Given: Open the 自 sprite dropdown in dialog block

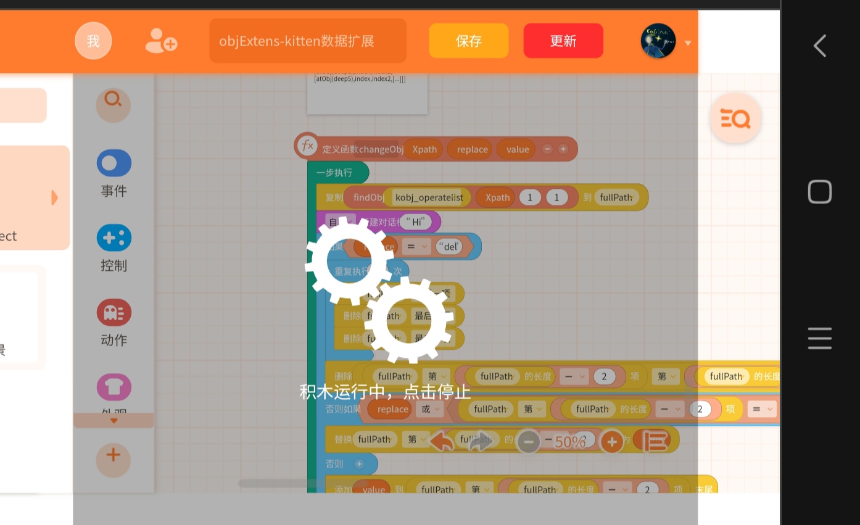Looking at the screenshot, I should [341, 222].
